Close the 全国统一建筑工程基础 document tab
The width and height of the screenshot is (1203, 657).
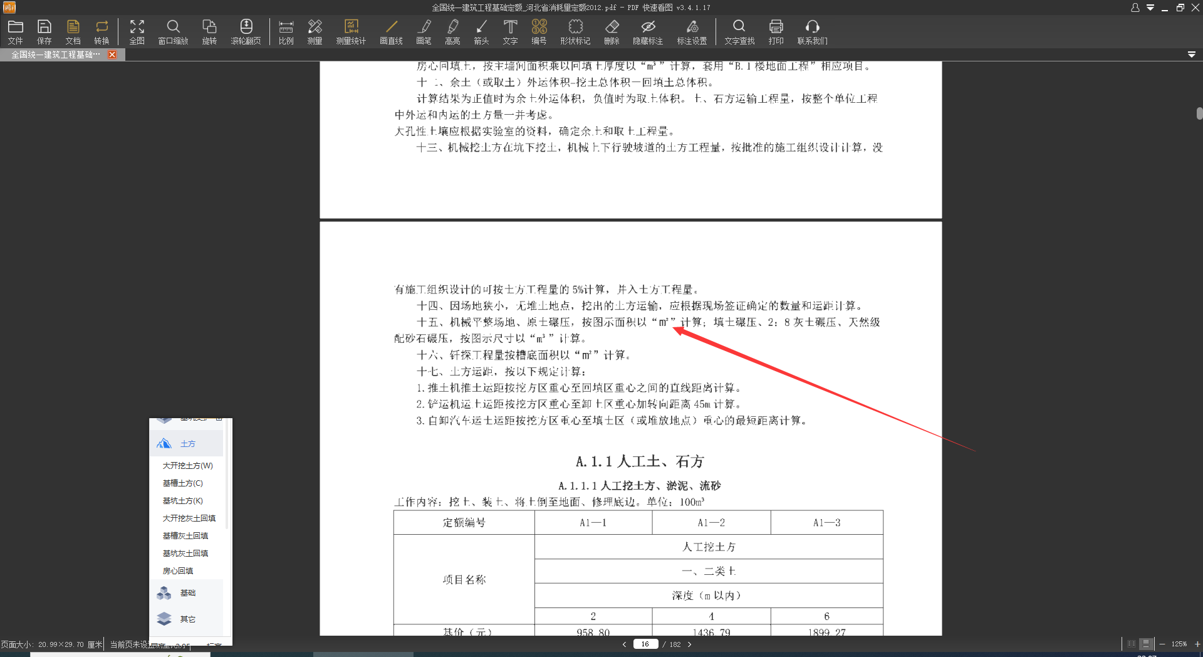click(x=112, y=55)
